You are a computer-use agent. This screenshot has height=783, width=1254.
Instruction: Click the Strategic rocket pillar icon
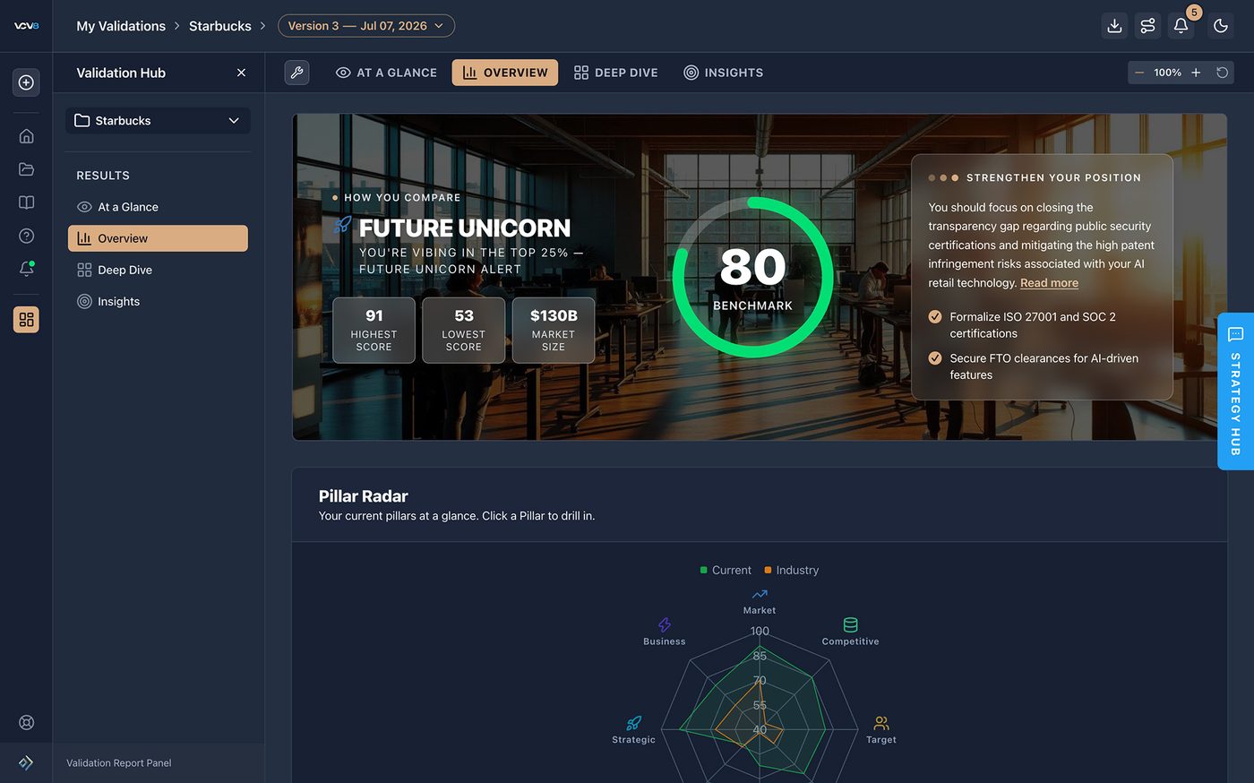click(633, 723)
